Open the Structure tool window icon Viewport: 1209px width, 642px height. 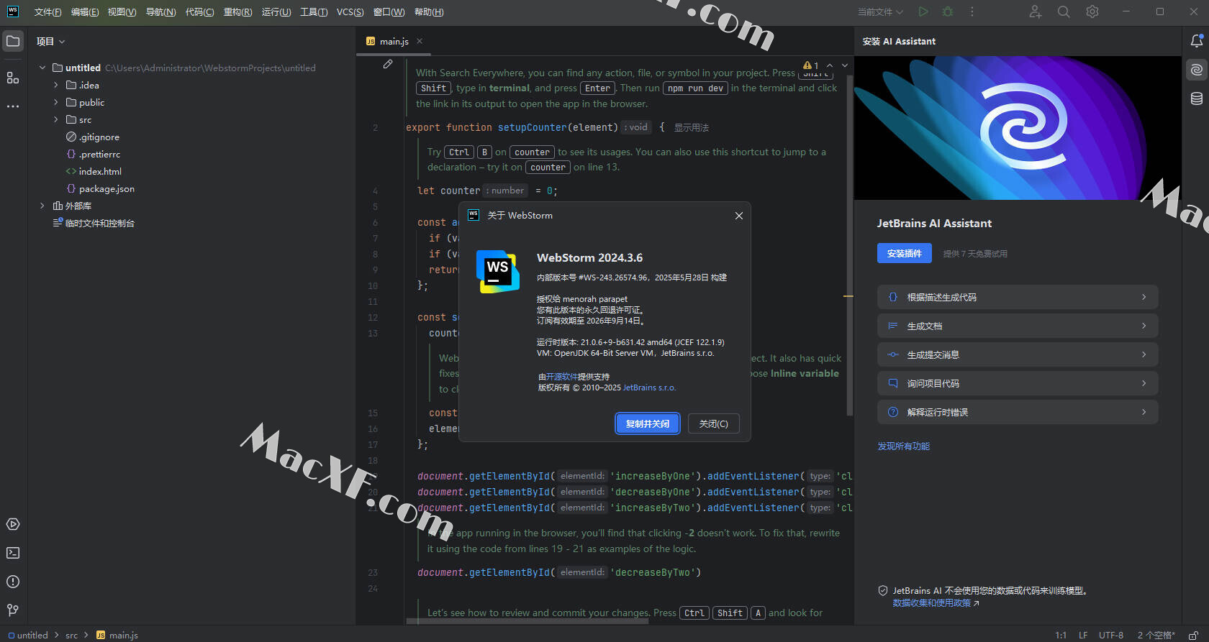[13, 78]
